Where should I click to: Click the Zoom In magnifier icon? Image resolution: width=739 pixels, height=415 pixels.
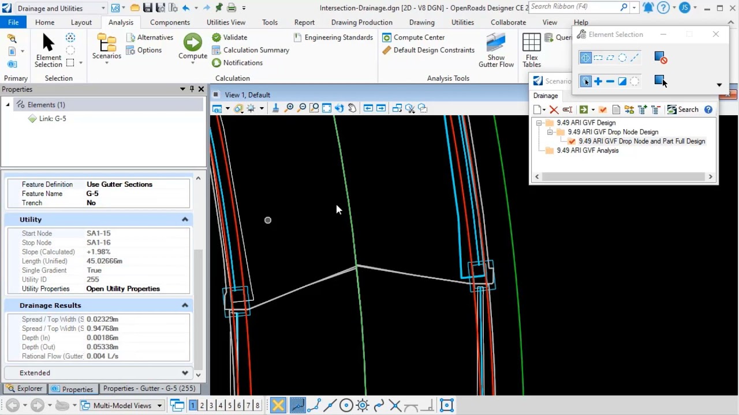tap(289, 108)
